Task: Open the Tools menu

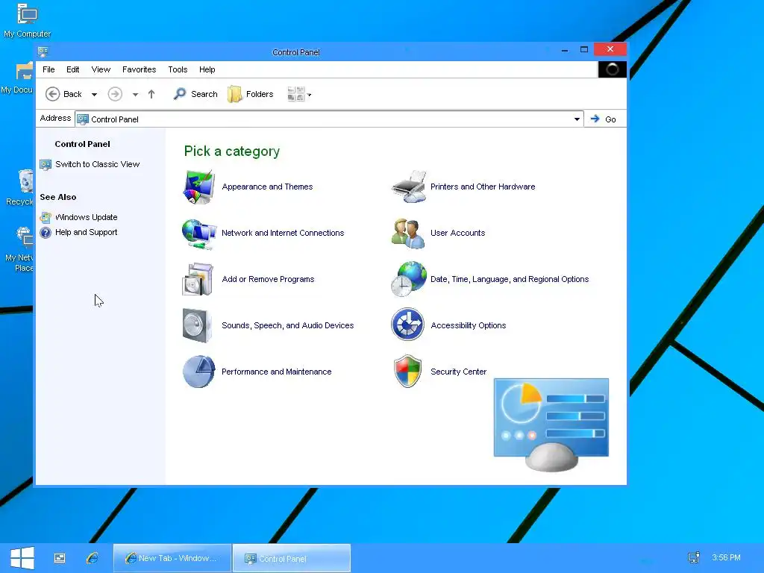Action: tap(178, 69)
